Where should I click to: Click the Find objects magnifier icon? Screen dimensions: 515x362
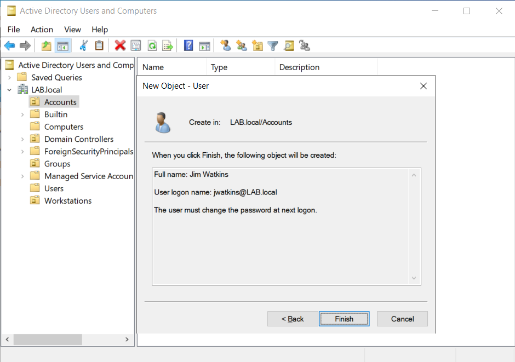click(x=289, y=45)
